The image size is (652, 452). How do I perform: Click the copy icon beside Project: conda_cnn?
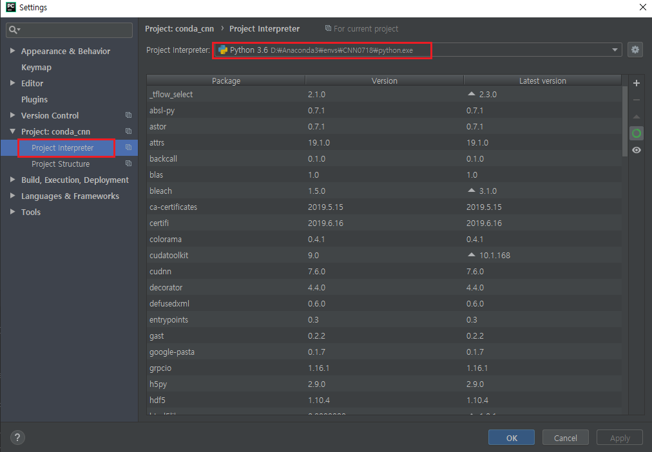pos(128,131)
